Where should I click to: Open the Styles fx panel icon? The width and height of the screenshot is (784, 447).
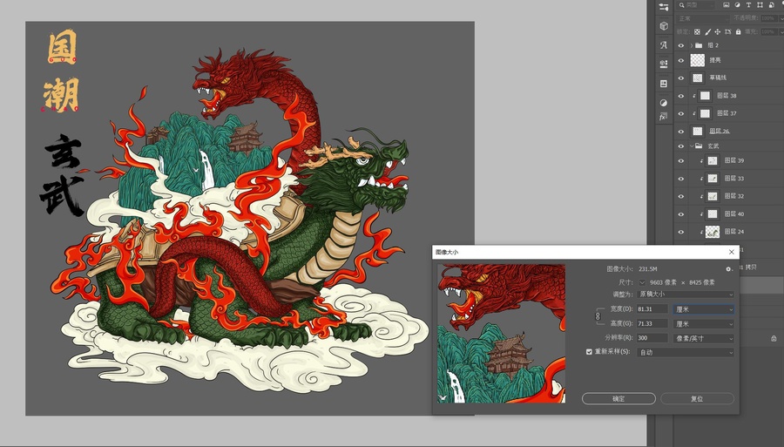pos(664,116)
